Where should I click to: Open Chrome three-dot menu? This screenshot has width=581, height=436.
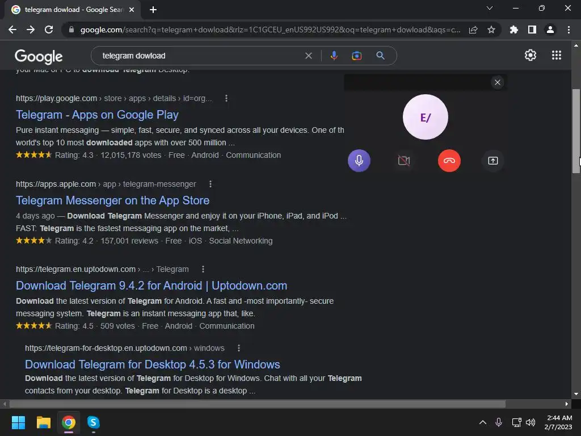[569, 30]
